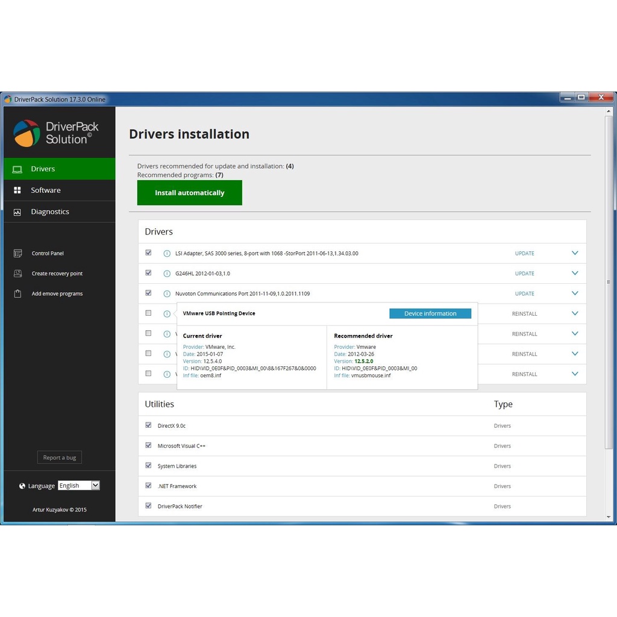The image size is (617, 617).
Task: Uncheck the LSI Adapter driver checkbox
Action: (x=148, y=253)
